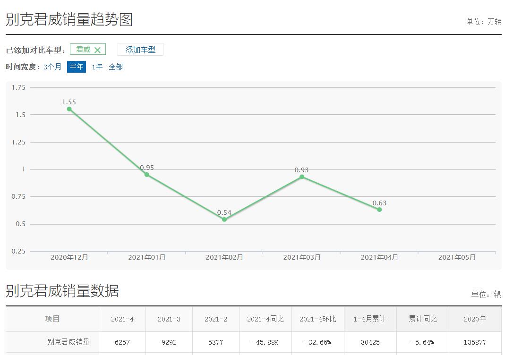Click the 2021-4同比 column header
The height and width of the screenshot is (355, 505).
pyautogui.click(x=265, y=319)
